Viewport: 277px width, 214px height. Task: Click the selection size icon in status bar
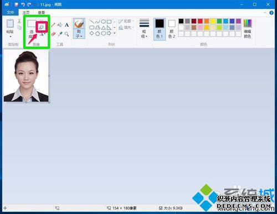coord(57,208)
